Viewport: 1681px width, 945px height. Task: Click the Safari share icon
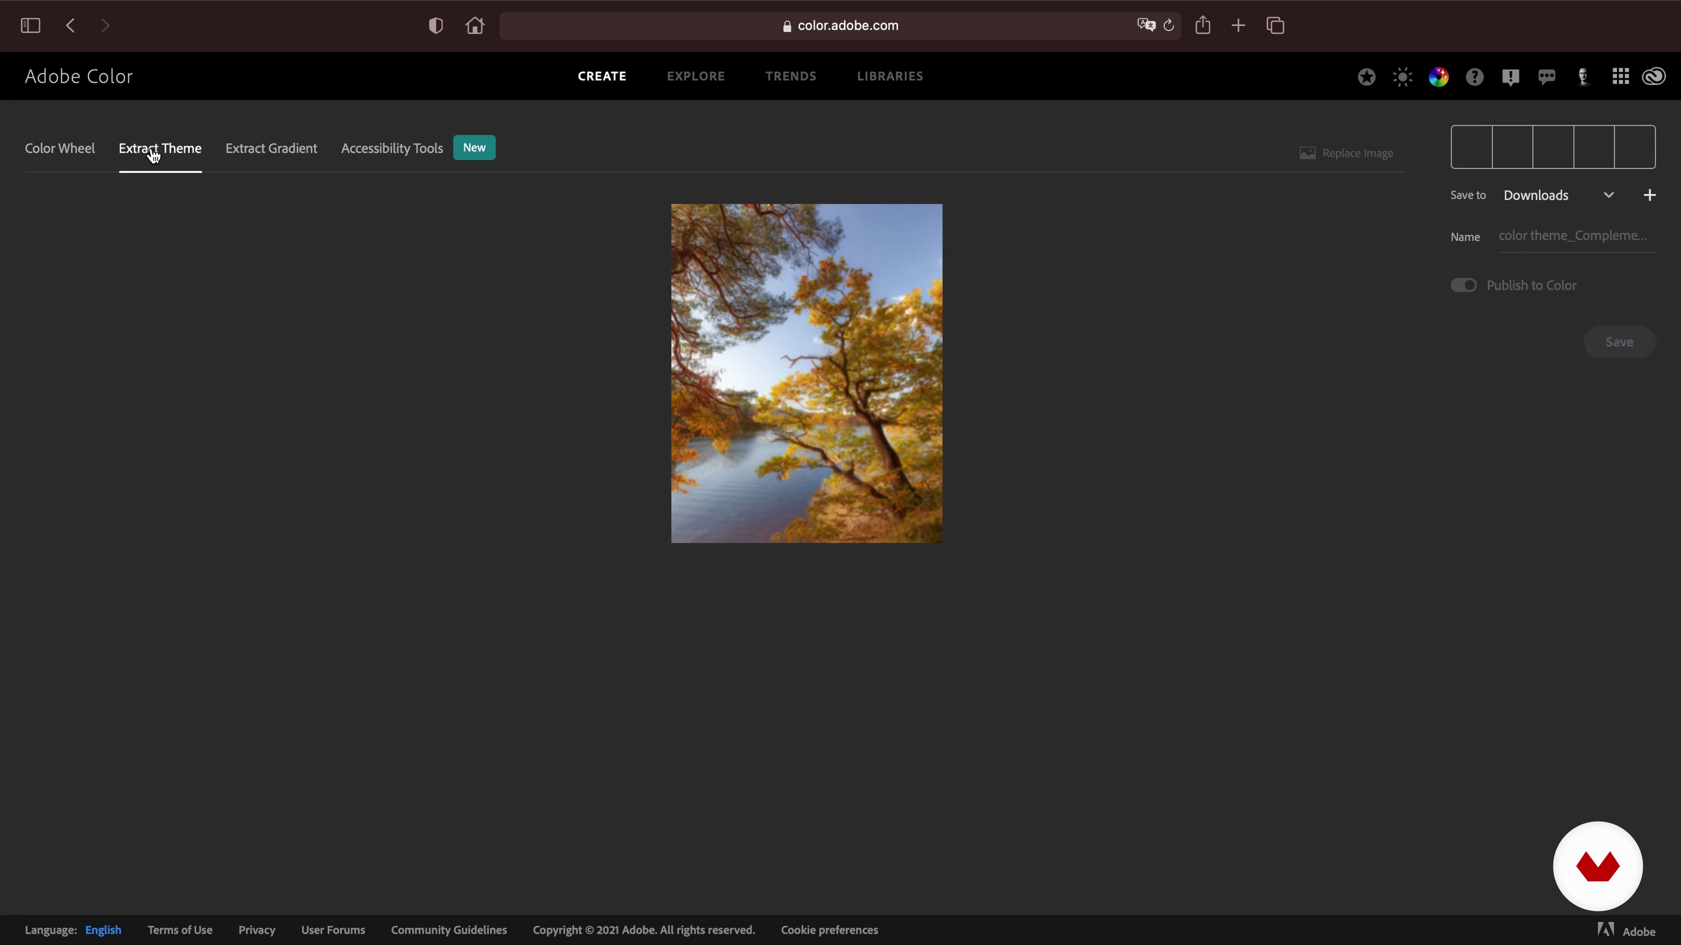tap(1203, 25)
